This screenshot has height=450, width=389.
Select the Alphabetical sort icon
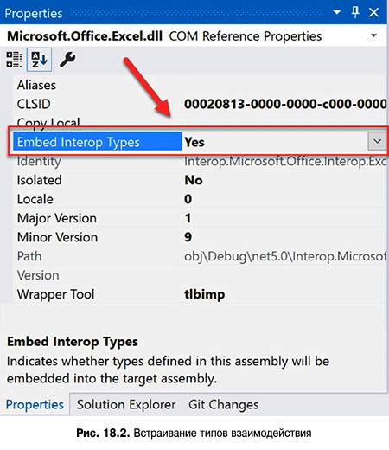pos(39,60)
